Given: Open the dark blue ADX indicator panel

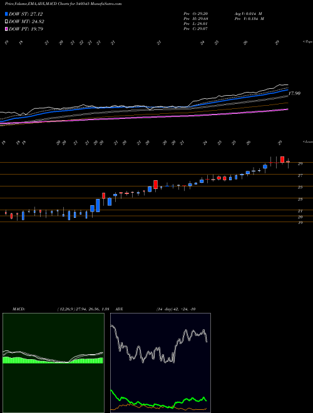Looking at the screenshot, I should [160, 363].
